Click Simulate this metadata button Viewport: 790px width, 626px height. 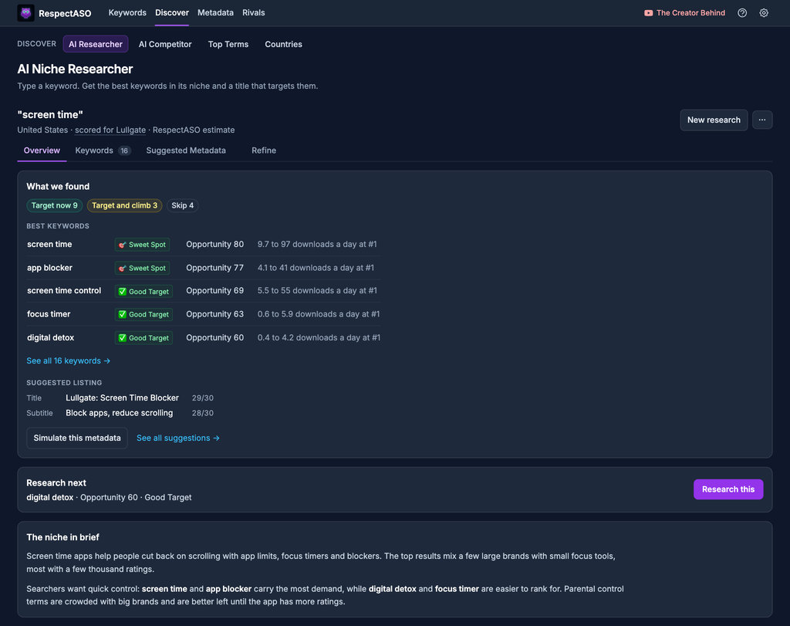click(x=77, y=438)
